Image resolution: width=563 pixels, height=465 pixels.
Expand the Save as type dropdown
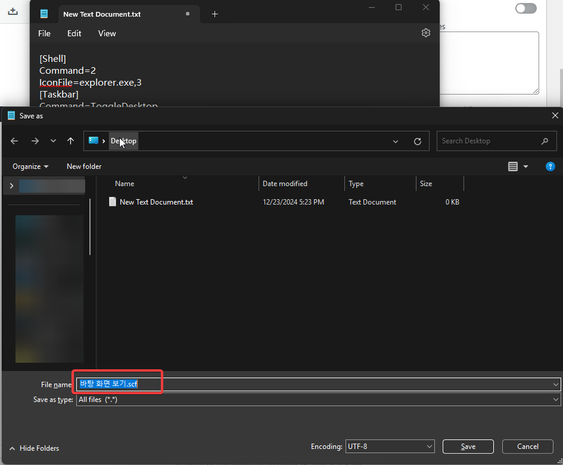click(x=556, y=400)
